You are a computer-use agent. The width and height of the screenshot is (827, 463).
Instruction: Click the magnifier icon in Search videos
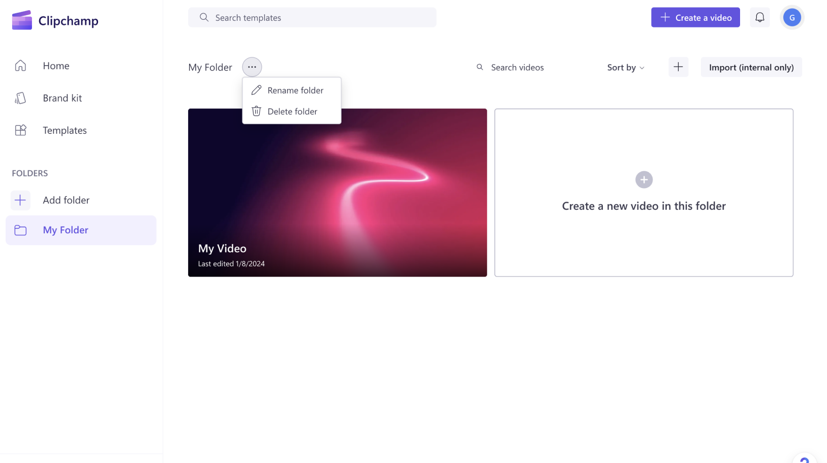pyautogui.click(x=480, y=67)
